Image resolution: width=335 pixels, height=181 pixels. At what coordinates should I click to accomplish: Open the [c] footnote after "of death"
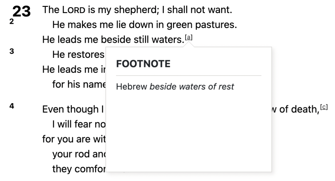tap(324, 107)
